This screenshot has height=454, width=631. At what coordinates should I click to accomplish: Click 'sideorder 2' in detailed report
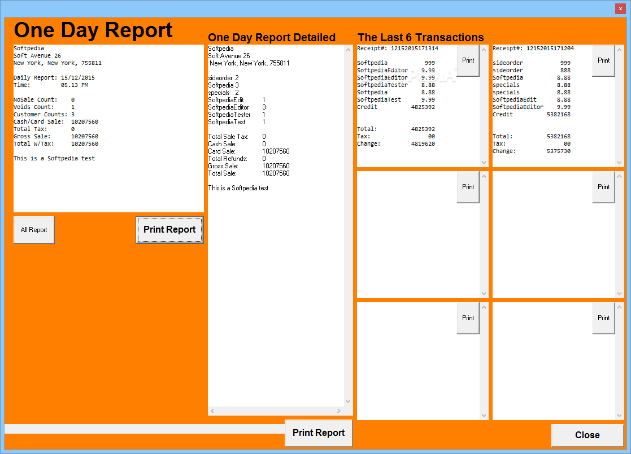tap(223, 77)
